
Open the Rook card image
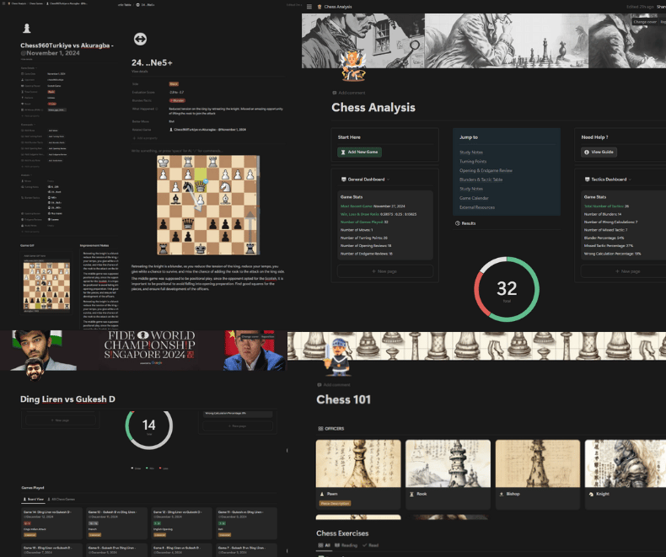coord(448,463)
